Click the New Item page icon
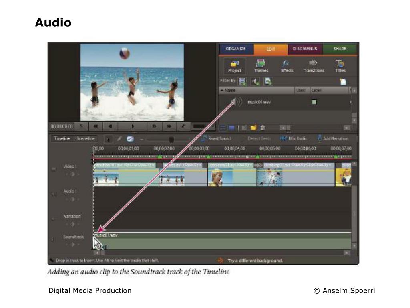This screenshot has height=308, width=410. pyautogui.click(x=343, y=82)
